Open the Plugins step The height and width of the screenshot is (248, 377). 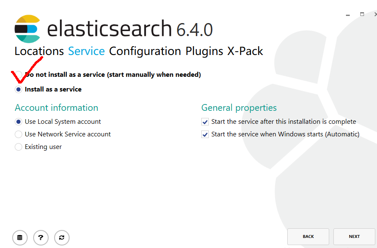click(204, 51)
